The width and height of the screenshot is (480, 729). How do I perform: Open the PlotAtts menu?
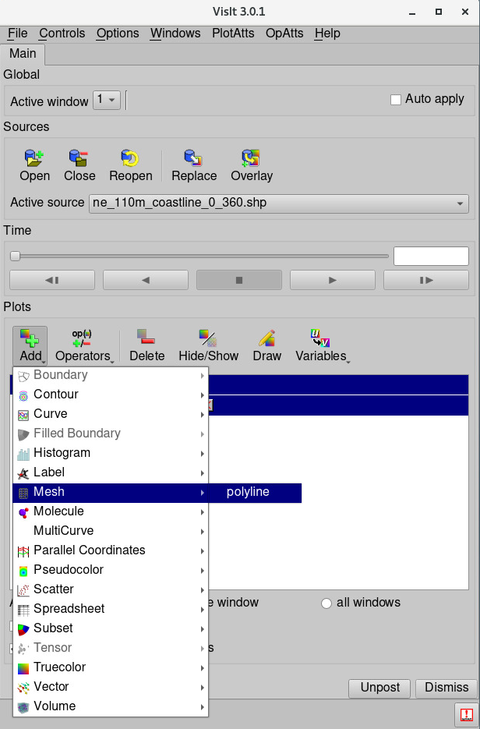(x=233, y=34)
